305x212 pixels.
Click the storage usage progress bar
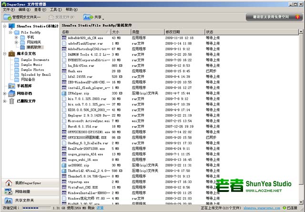point(36,208)
